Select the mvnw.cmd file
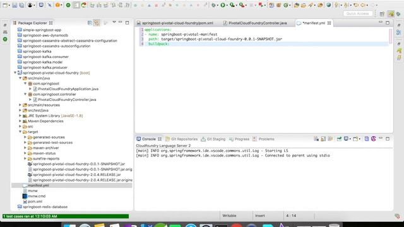 [37, 196]
